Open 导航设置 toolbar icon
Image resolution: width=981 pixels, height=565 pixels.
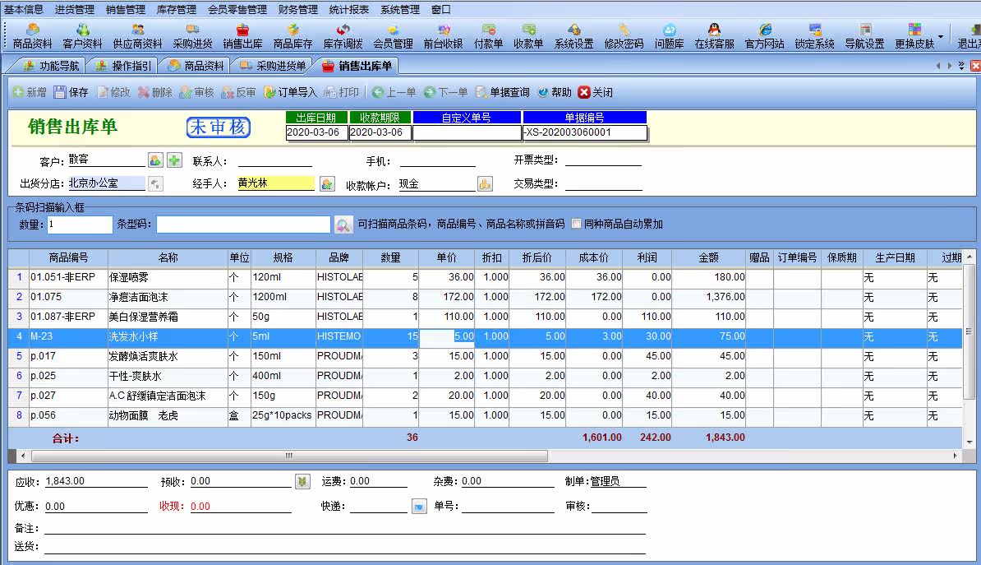point(864,36)
